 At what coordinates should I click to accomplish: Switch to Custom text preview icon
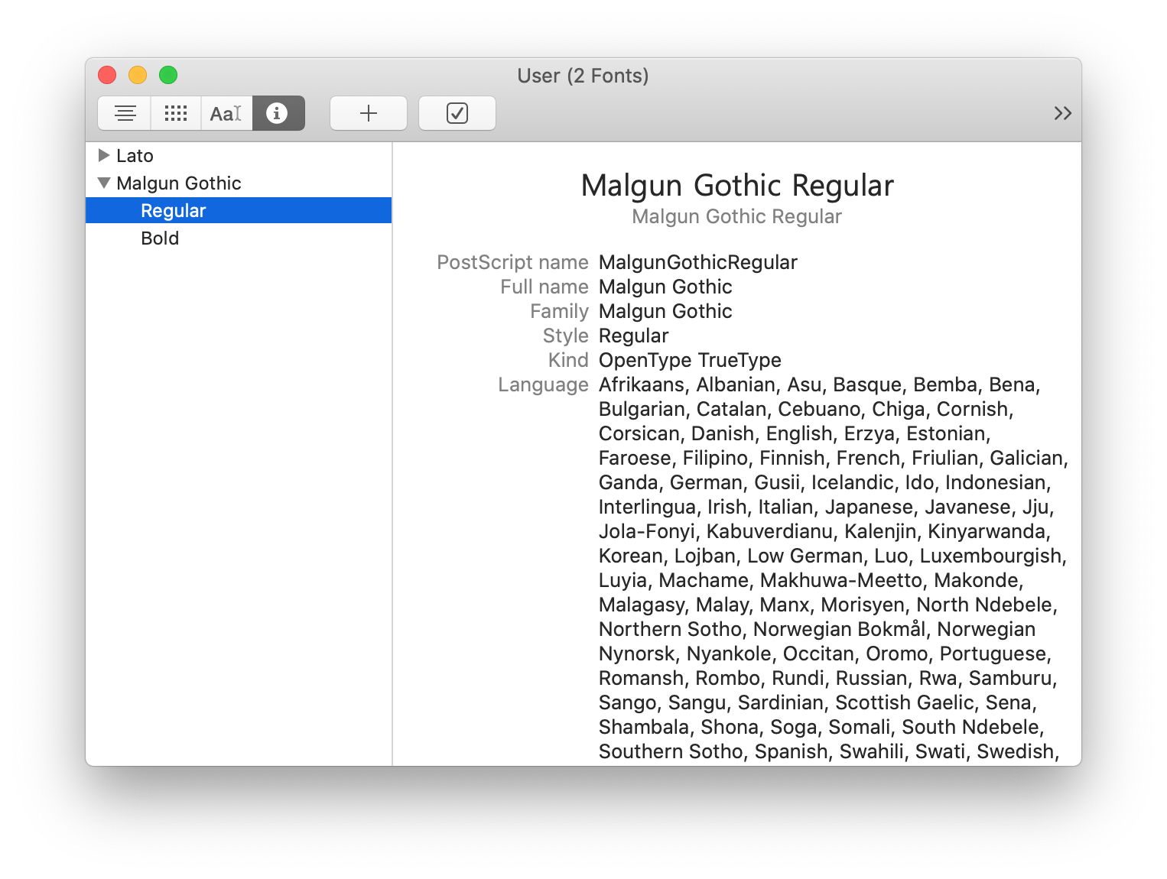point(226,113)
